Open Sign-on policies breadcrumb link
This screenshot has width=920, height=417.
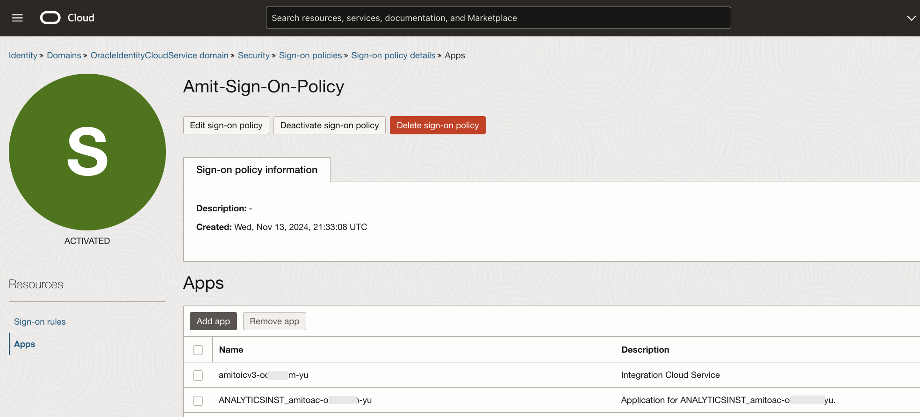[310, 56]
